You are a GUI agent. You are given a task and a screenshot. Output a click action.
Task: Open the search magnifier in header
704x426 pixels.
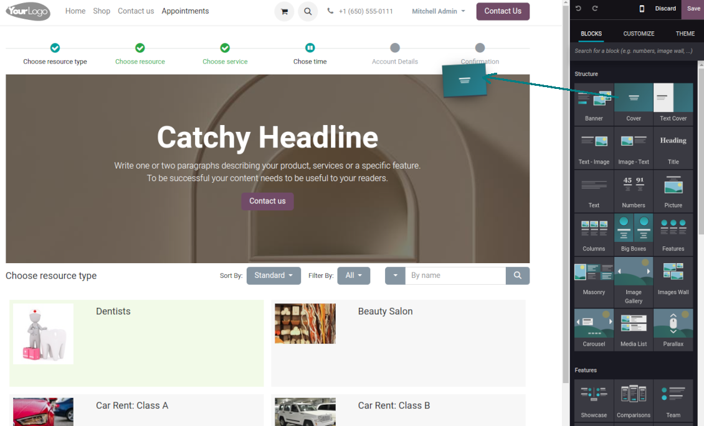click(x=308, y=11)
